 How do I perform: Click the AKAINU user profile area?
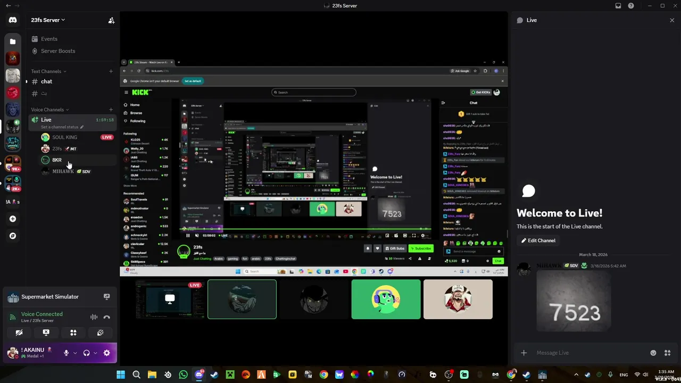[32, 353]
